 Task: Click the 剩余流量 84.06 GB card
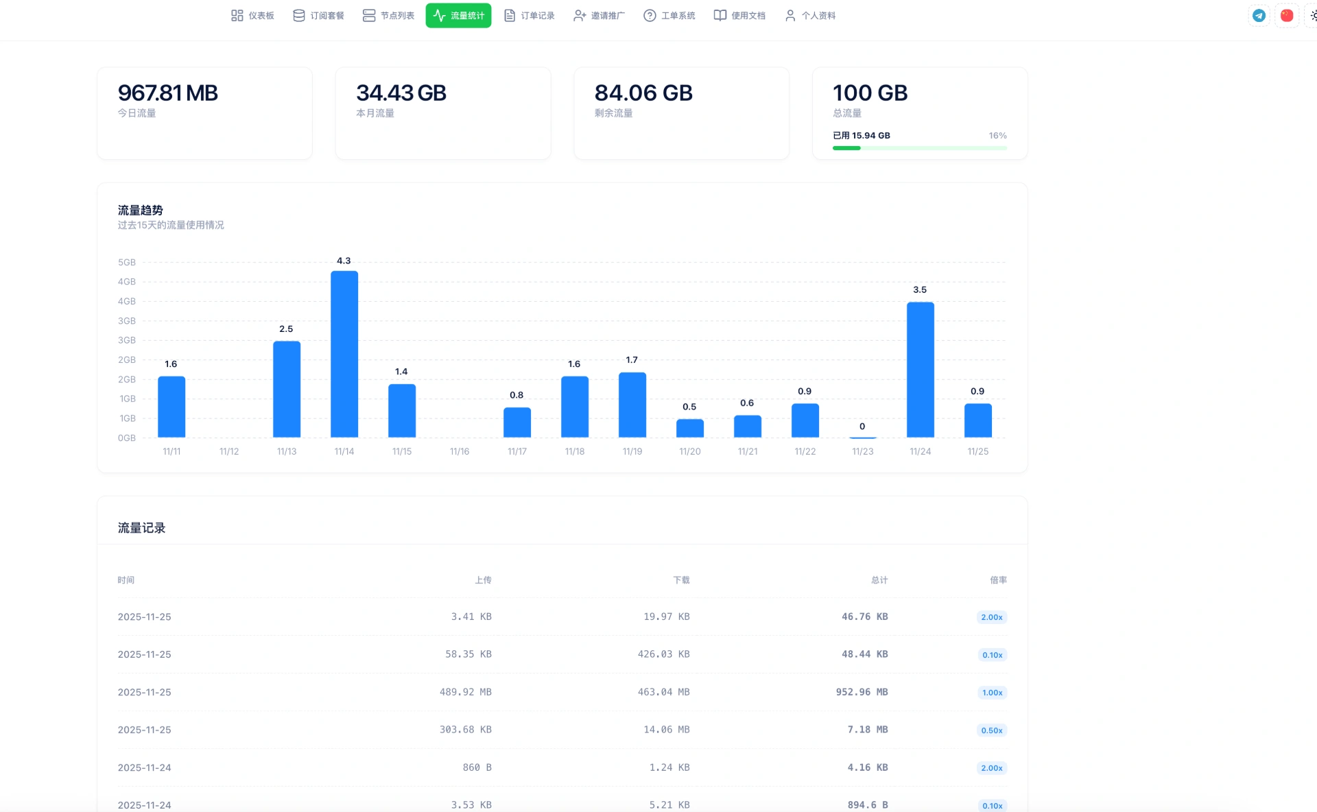[x=681, y=113]
